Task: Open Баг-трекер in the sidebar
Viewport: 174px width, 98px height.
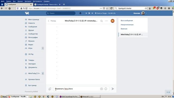Action: point(32,85)
